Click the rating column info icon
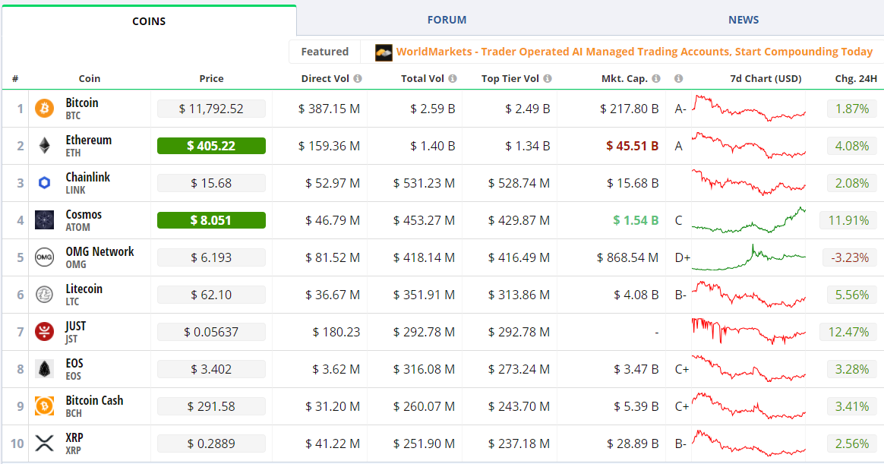 click(x=679, y=78)
